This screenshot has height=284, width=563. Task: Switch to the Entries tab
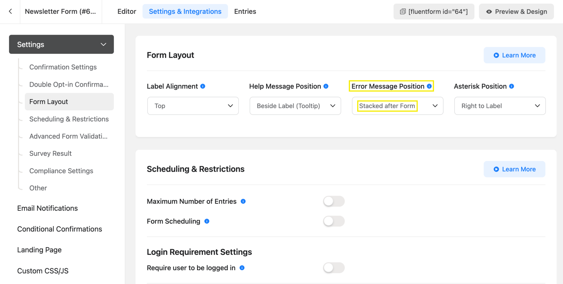coord(245,11)
